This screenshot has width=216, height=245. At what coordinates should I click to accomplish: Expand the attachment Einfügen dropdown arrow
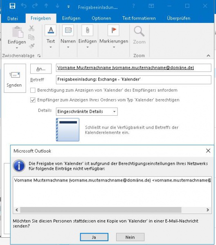click(x=88, y=47)
